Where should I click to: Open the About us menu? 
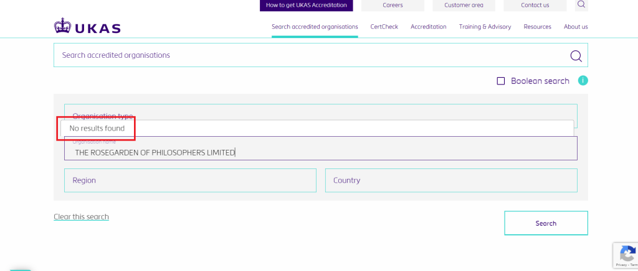tap(576, 27)
